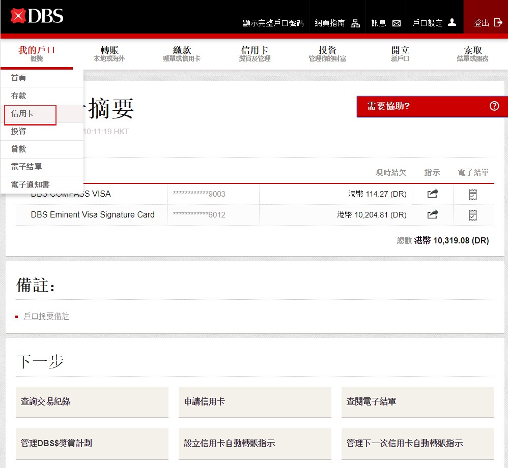The image size is (508, 468).
Task: Click 顯示完整戶口號碼 to show full account numbers
Action: click(273, 23)
